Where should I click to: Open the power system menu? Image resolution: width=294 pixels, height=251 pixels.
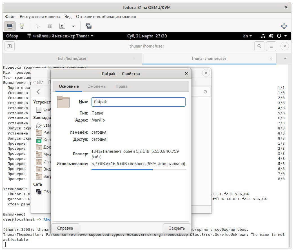[282, 36]
